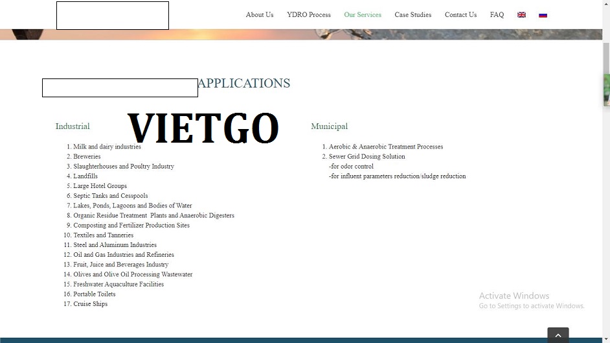The image size is (610, 343).
Task: Select 'Cruise Ships' list item
Action: pyautogui.click(x=90, y=303)
